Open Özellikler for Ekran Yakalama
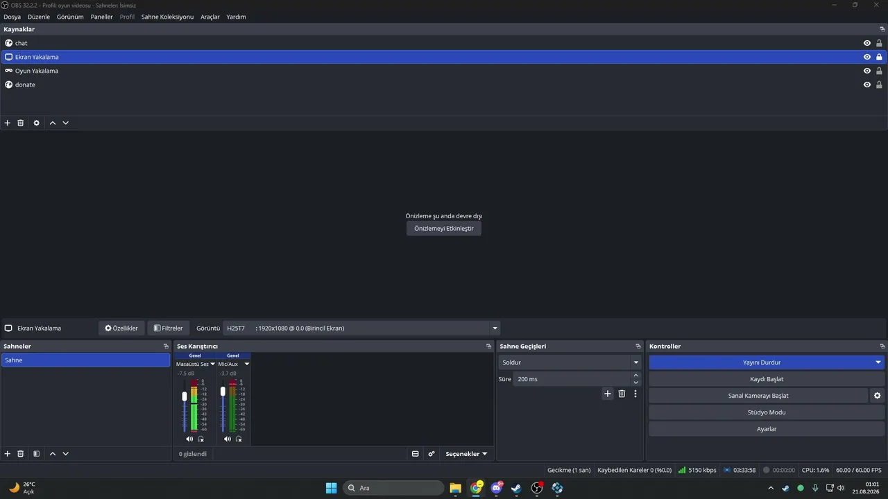Viewport: 888px width, 499px height. pos(121,329)
